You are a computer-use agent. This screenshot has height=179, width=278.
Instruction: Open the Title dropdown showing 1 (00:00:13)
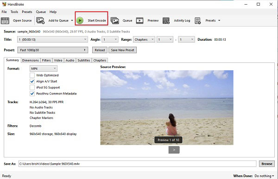pos(52,39)
